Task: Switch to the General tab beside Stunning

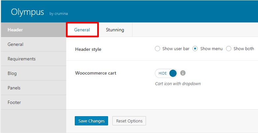Action: point(82,30)
